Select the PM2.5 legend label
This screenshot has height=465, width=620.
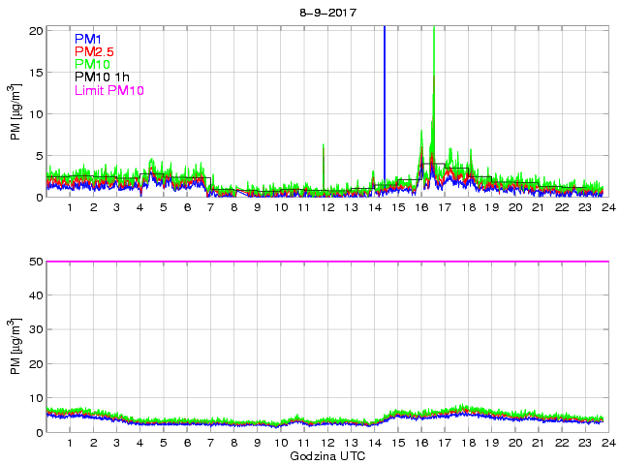point(95,51)
